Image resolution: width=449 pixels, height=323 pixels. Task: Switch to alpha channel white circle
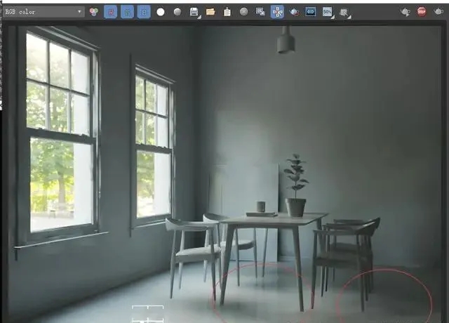tap(161, 12)
